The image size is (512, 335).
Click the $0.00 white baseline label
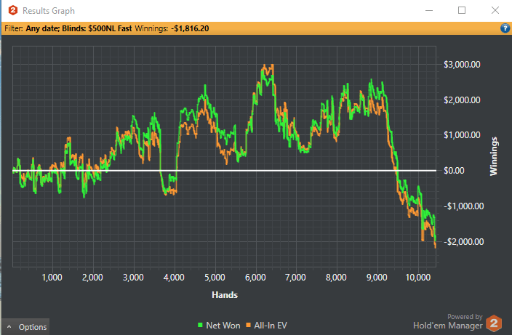coord(454,171)
